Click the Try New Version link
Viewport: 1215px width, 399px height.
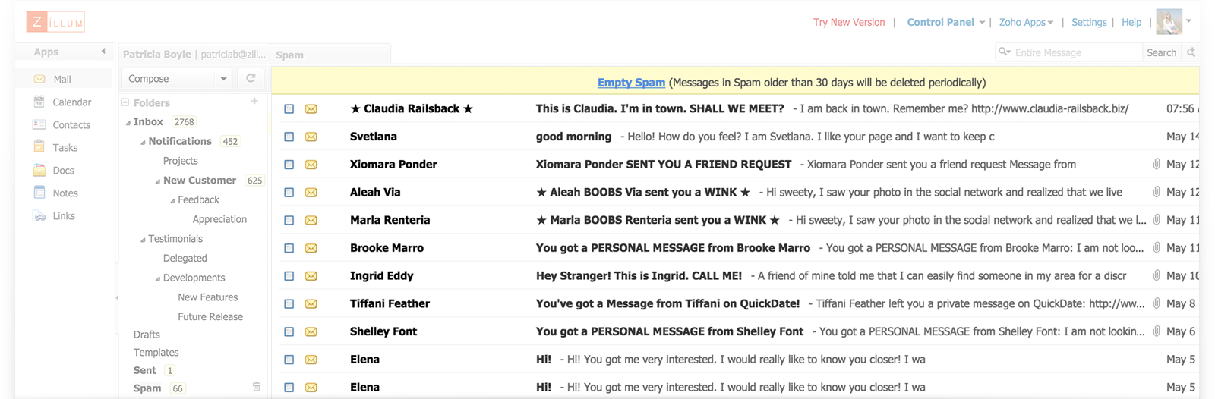coord(849,23)
